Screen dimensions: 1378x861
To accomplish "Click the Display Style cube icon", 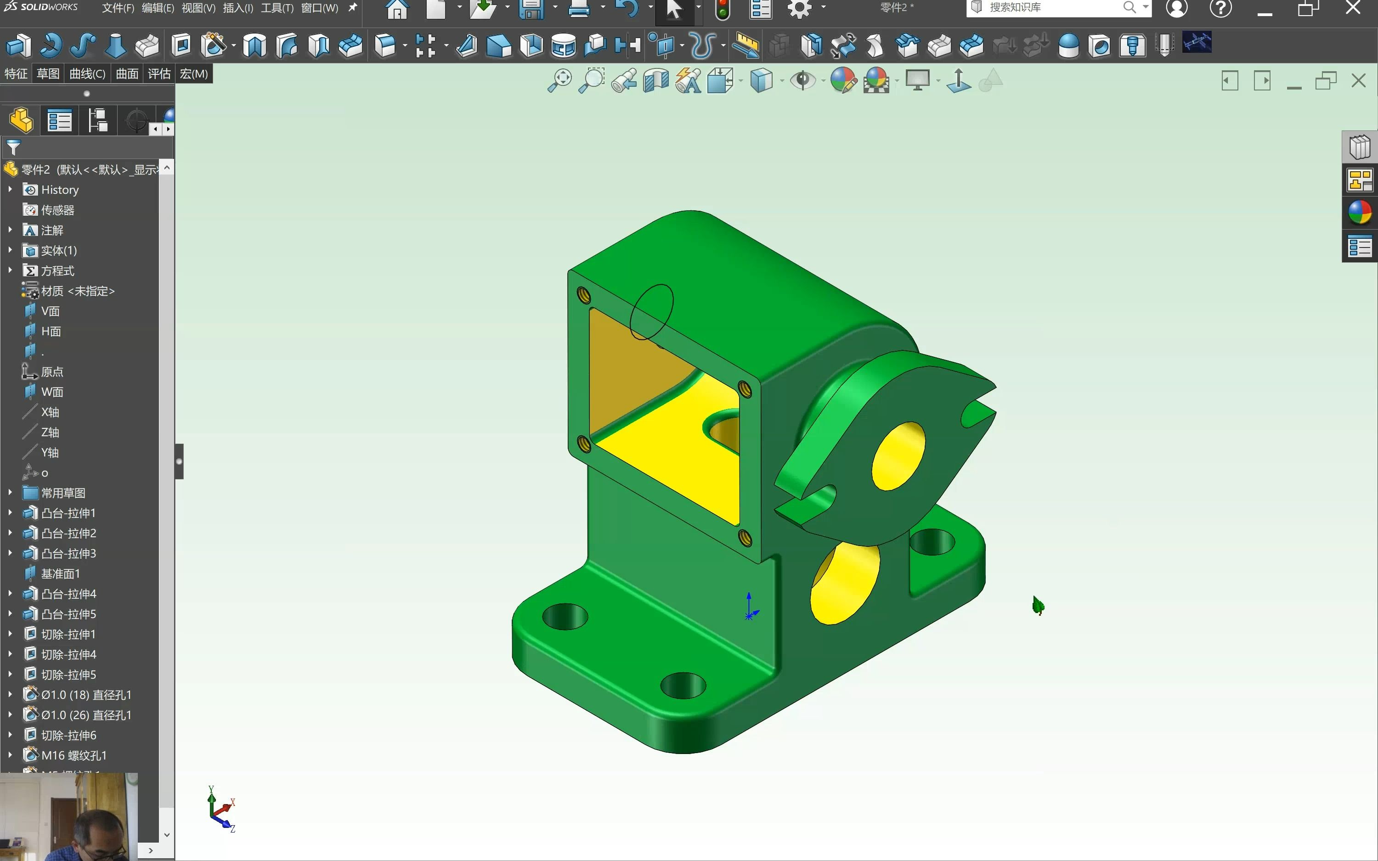I will (x=761, y=81).
